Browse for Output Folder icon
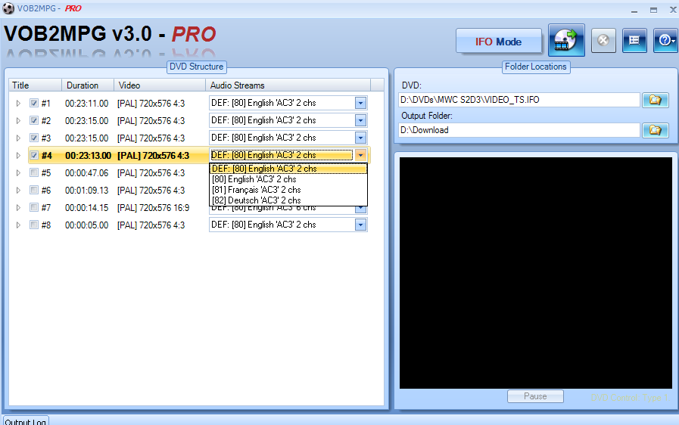Screen dimensions: 679x425 pyautogui.click(x=656, y=130)
